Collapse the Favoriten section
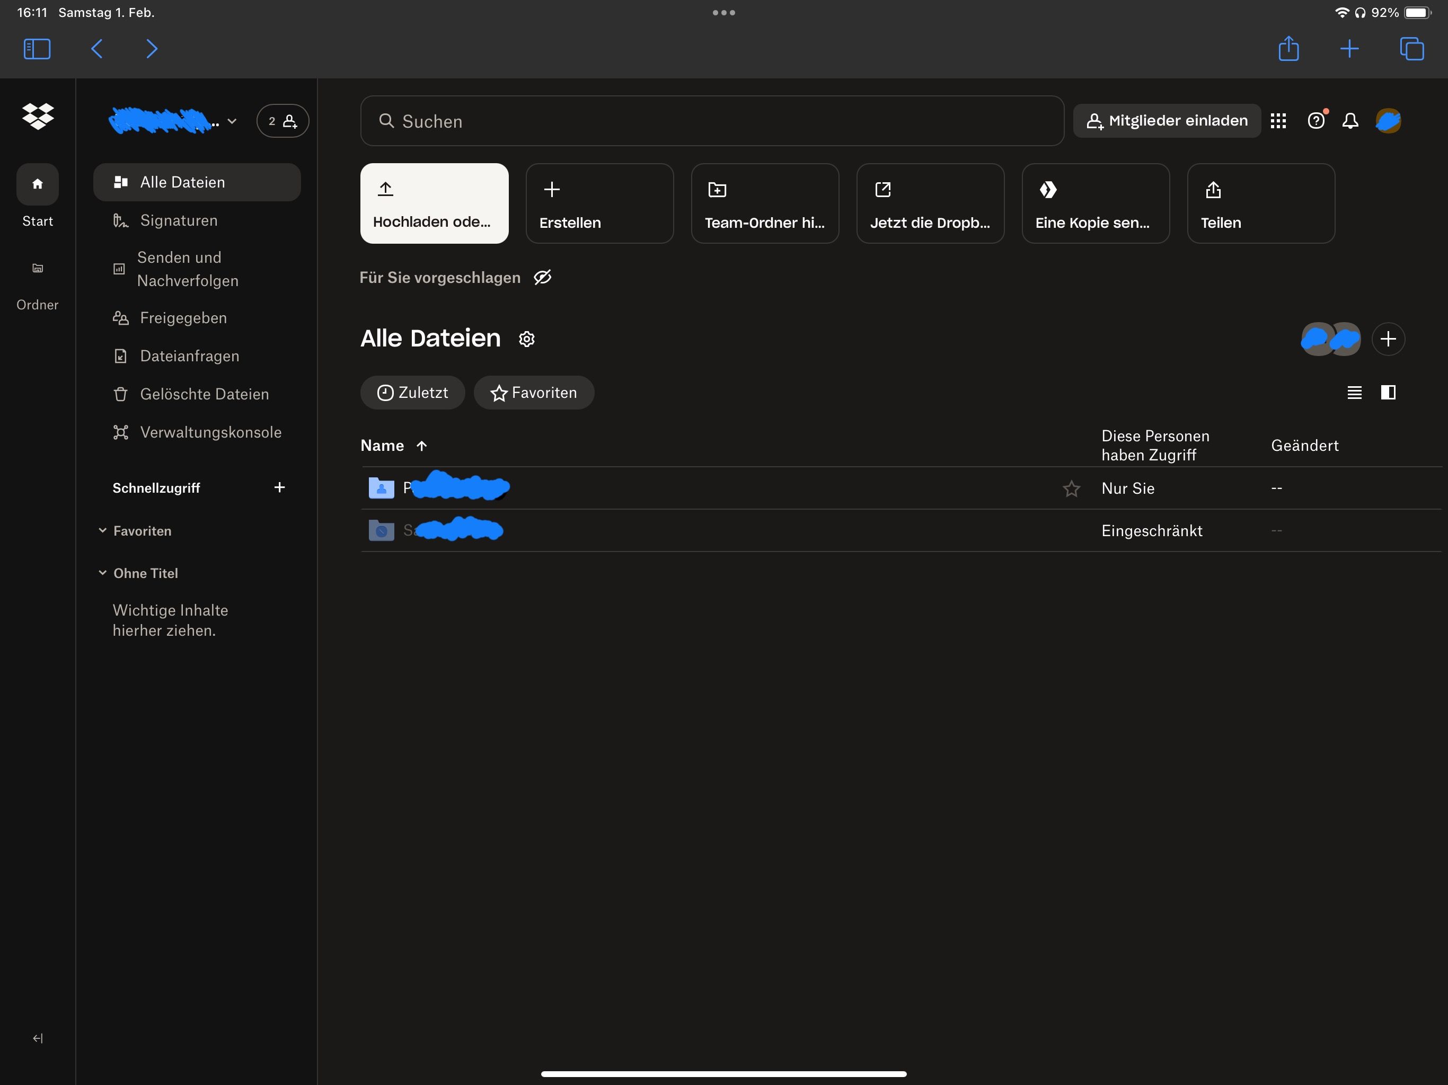 tap(103, 531)
